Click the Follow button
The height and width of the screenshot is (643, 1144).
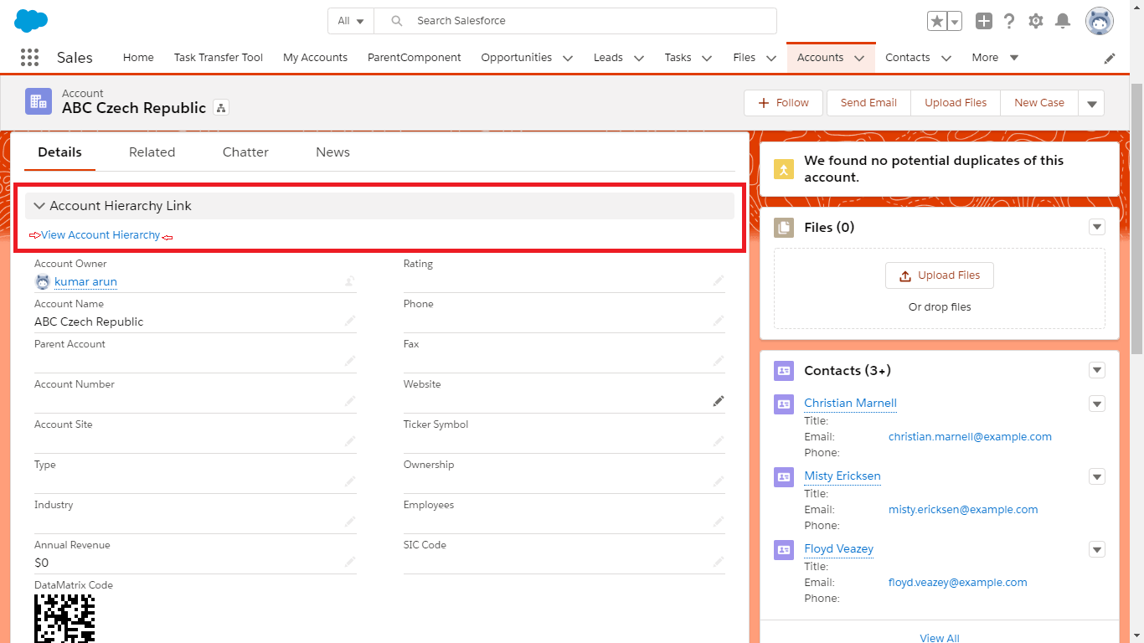pos(783,103)
